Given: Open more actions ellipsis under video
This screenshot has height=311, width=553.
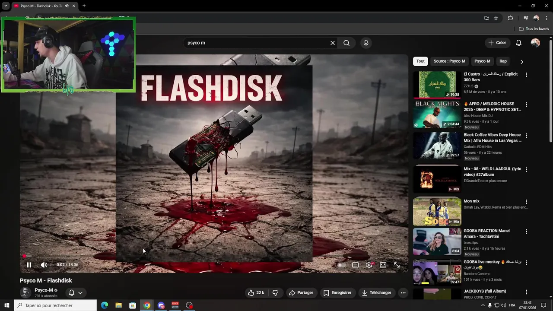Looking at the screenshot, I should click(x=403, y=293).
